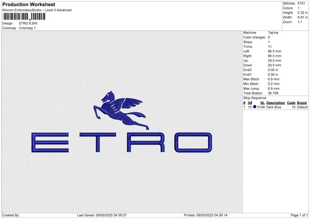Click the embroidered letter R of ETRO
Screen dimensions: 310x219
click(146, 143)
